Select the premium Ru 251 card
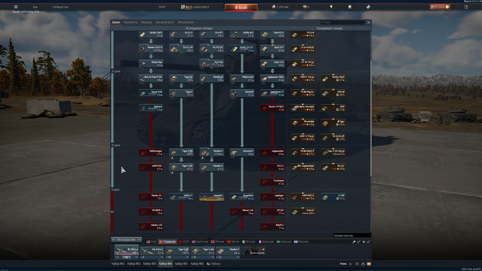Screen dimensions: 482x271 pyautogui.click(x=333, y=167)
